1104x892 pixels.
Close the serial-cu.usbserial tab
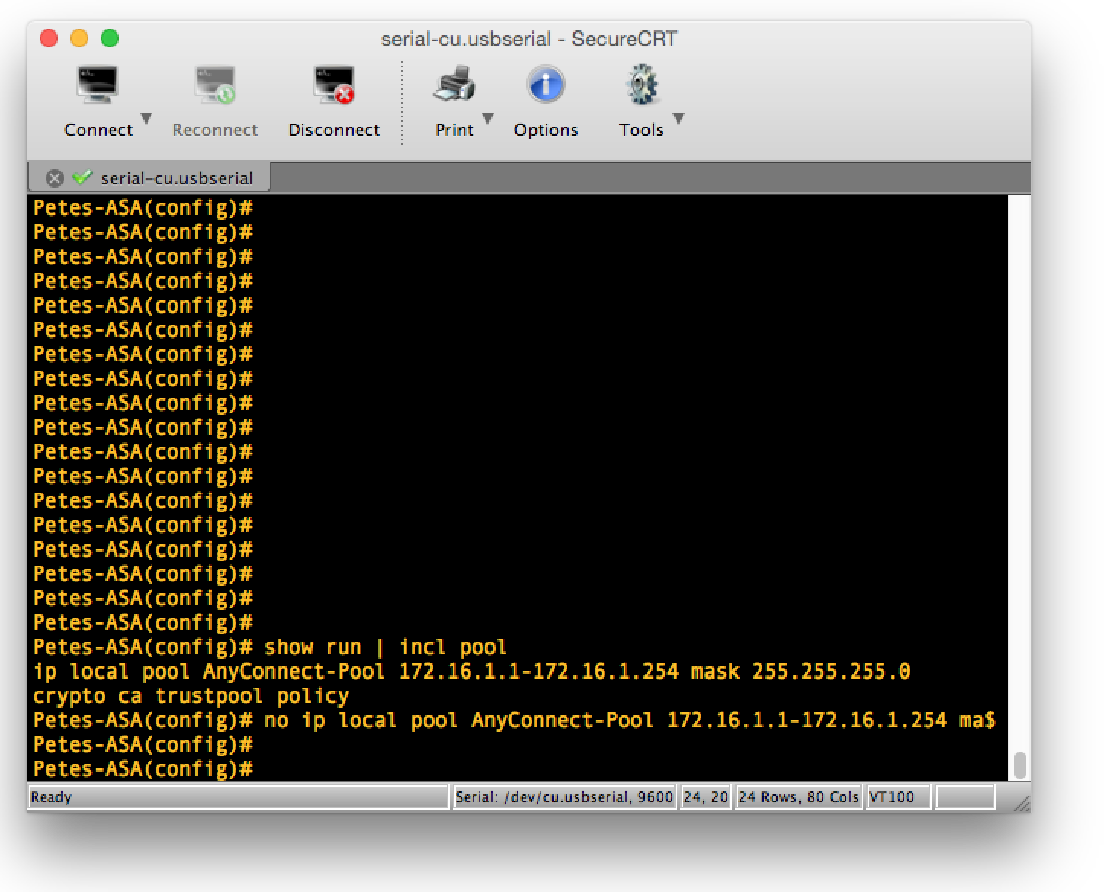pyautogui.click(x=53, y=178)
